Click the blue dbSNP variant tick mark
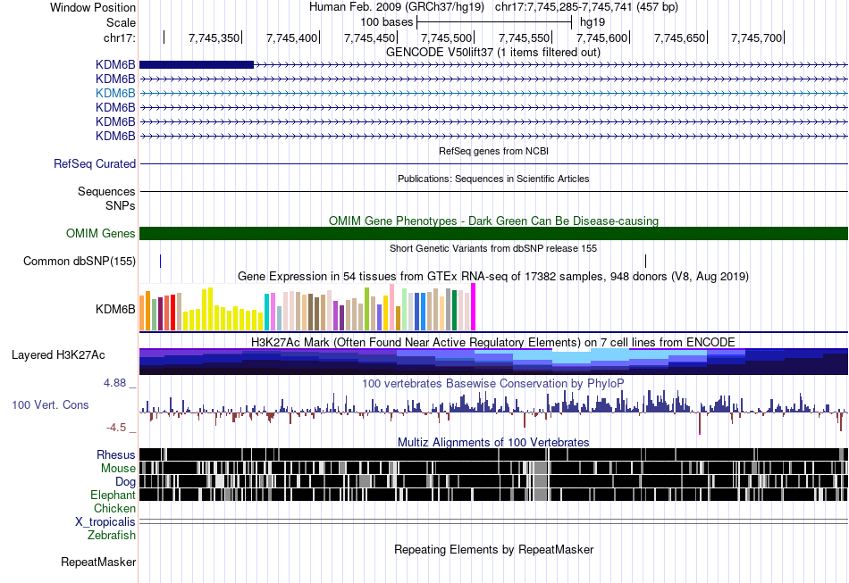This screenshot has height=583, width=849. point(160,262)
